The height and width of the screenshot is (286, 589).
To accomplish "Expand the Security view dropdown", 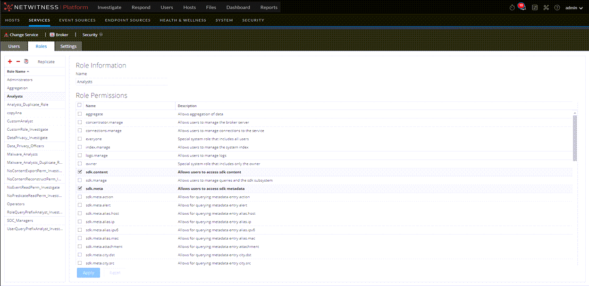I will click(x=93, y=35).
